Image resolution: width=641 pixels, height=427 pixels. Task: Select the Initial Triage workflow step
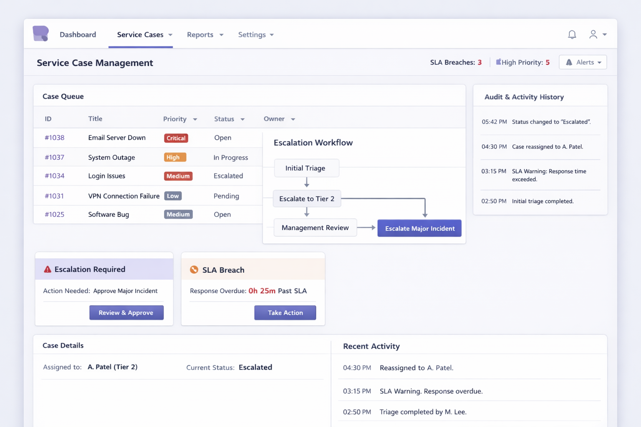click(x=306, y=168)
